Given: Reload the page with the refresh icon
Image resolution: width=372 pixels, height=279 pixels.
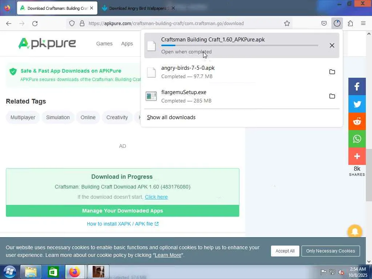Looking at the screenshot, I should 35,24.
